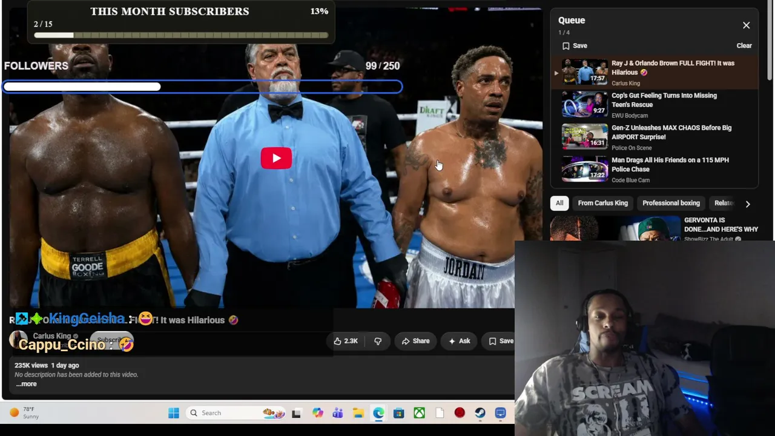Screen dimensions: 775x436
Task: Open Task View from the taskbar
Action: point(296,413)
